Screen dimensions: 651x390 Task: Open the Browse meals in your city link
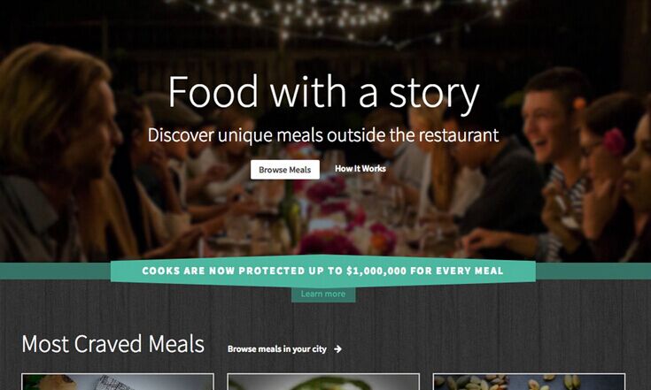pyautogui.click(x=277, y=349)
